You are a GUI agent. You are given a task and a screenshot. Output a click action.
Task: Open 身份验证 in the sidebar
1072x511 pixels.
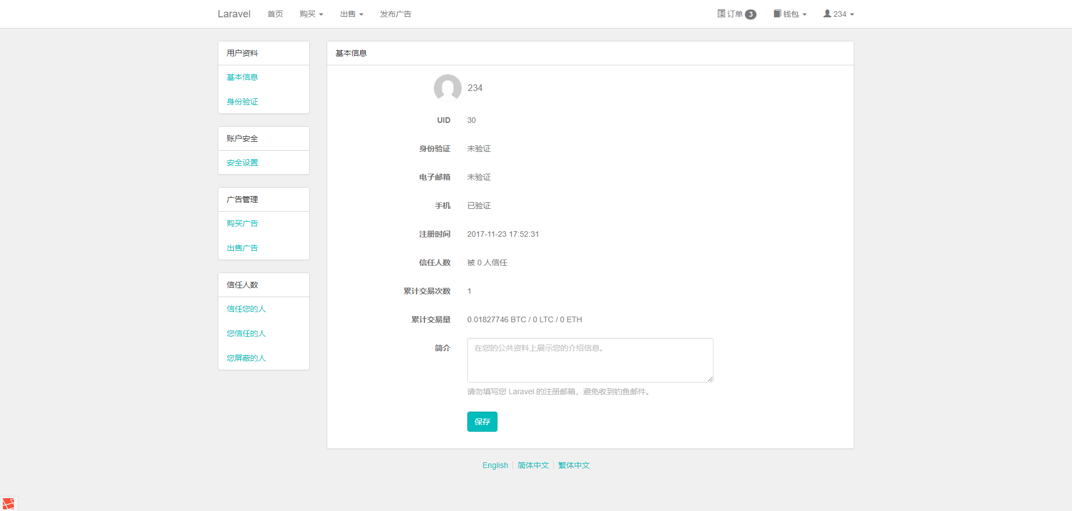pyautogui.click(x=242, y=102)
